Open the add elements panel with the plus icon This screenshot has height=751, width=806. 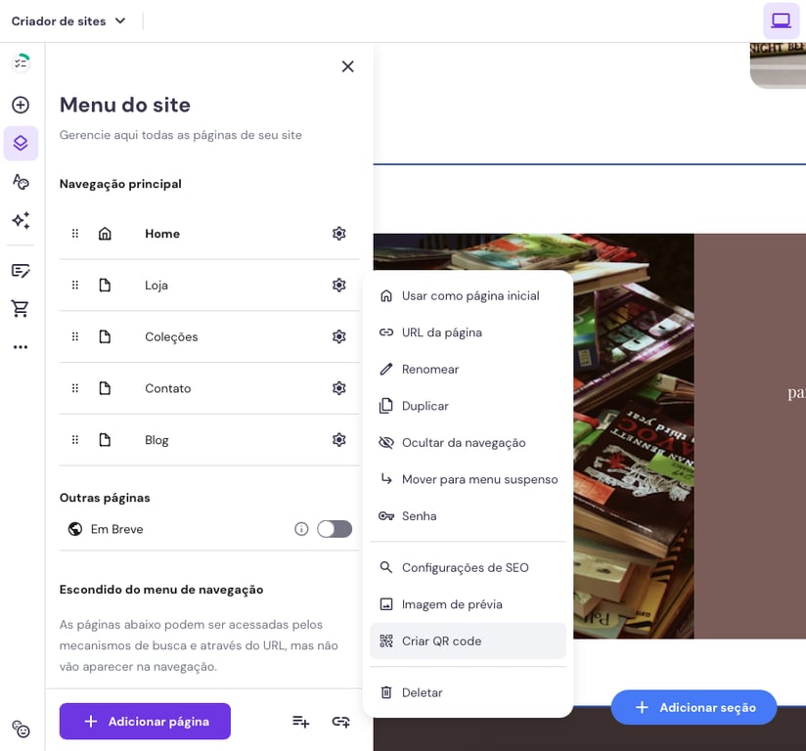click(x=21, y=105)
